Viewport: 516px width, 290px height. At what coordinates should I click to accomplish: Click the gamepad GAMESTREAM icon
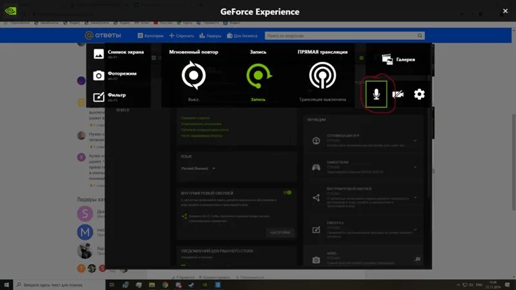point(316,168)
